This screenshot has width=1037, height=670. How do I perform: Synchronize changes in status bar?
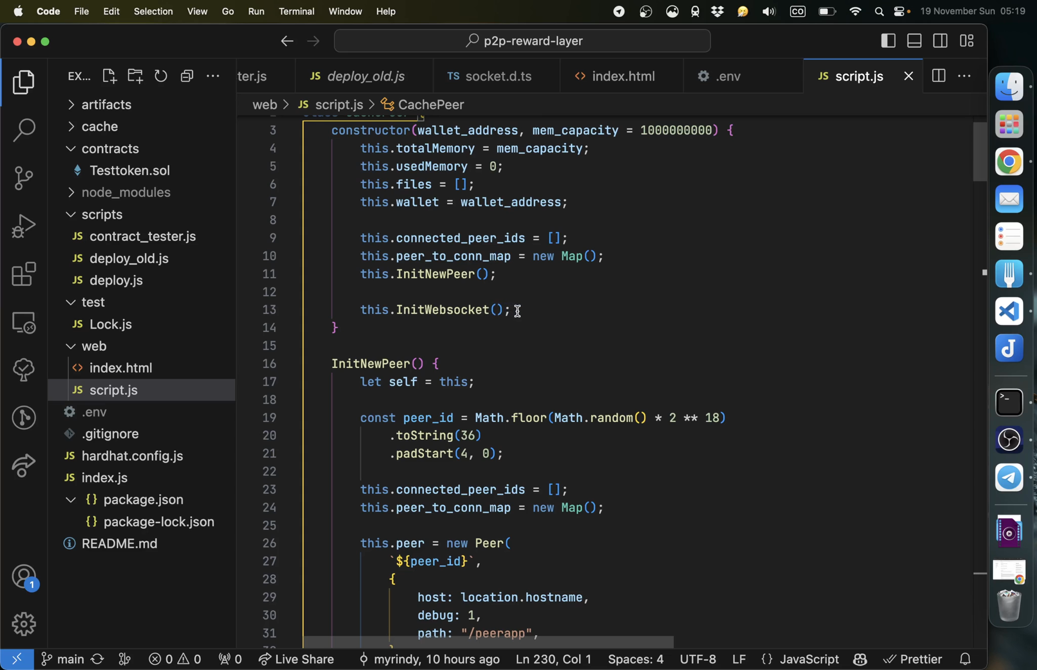[98, 659]
